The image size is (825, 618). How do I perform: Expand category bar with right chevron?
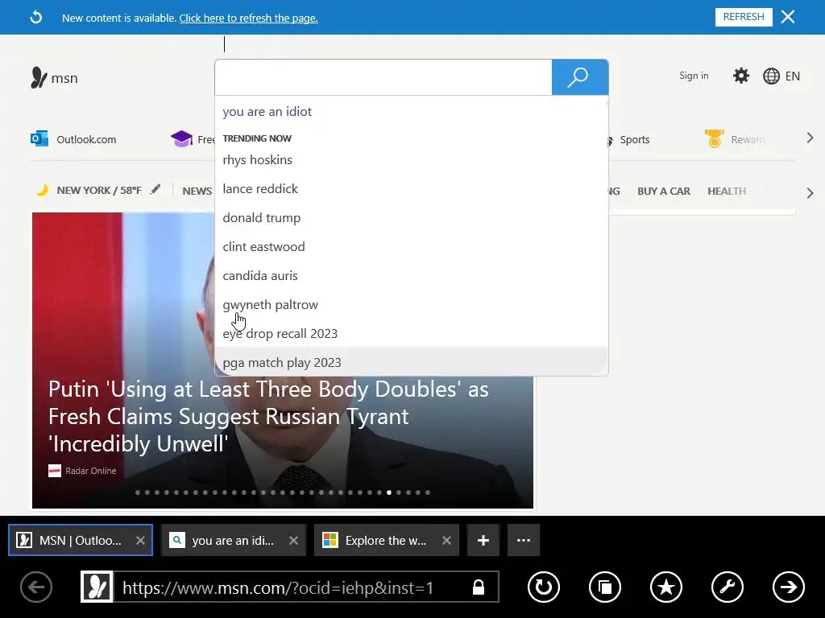(810, 193)
